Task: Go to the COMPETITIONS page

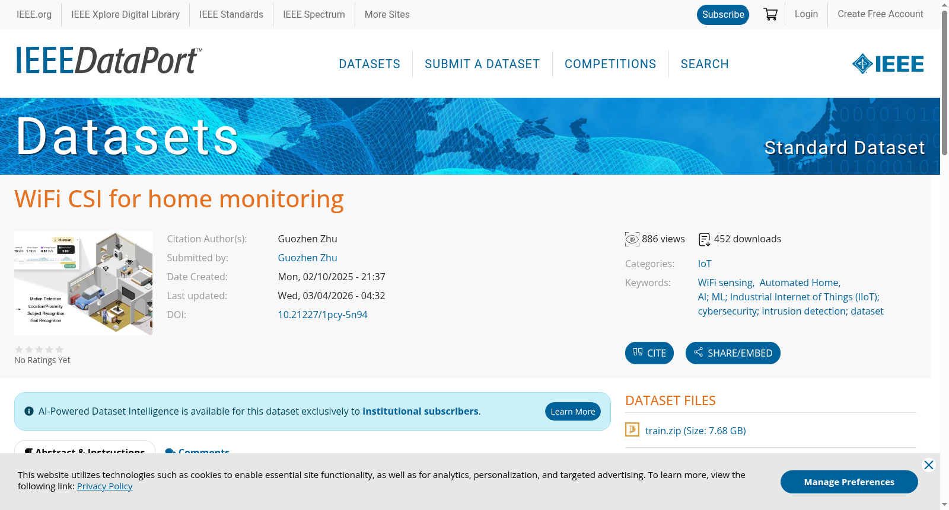Action: (610, 64)
